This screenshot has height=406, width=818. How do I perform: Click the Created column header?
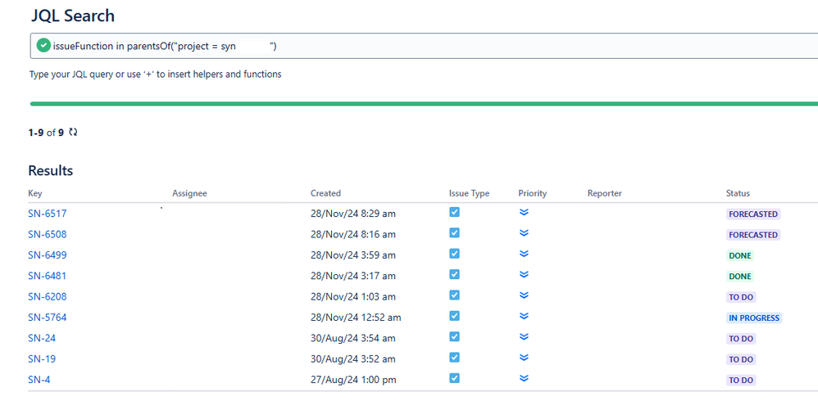point(325,193)
